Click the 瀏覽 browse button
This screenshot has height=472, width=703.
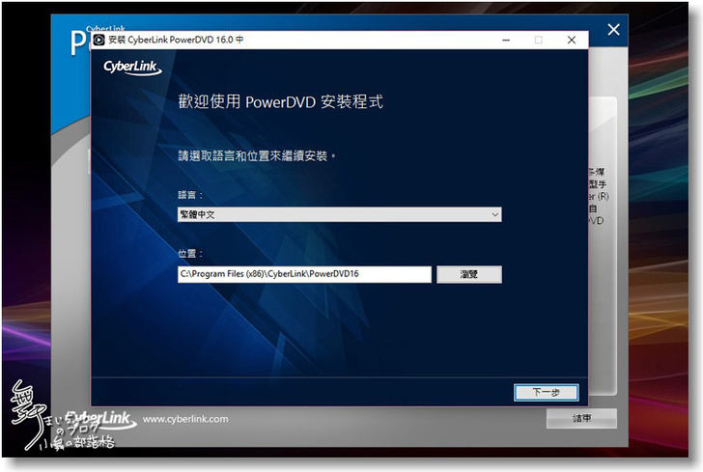pyautogui.click(x=469, y=274)
